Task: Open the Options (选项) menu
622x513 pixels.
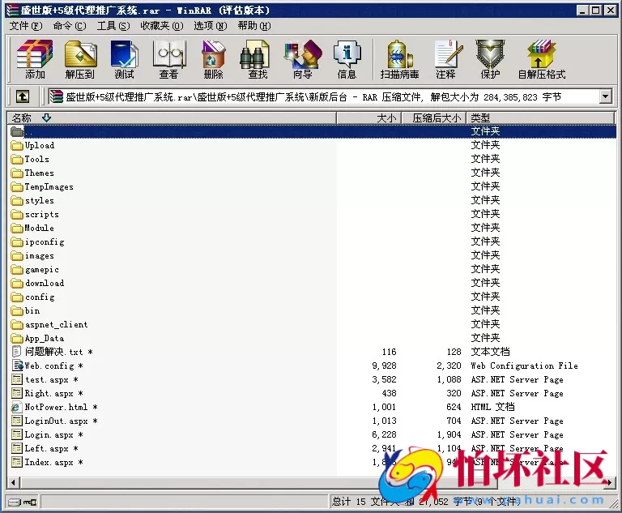Action: pos(211,26)
